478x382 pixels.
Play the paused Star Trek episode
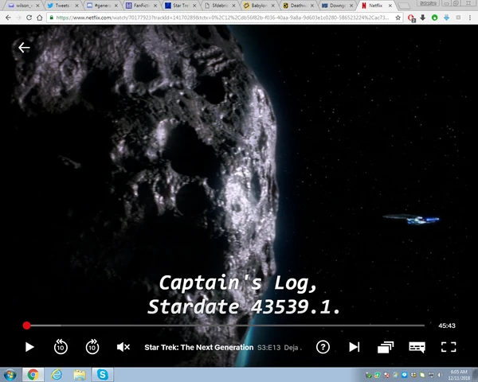tap(29, 347)
